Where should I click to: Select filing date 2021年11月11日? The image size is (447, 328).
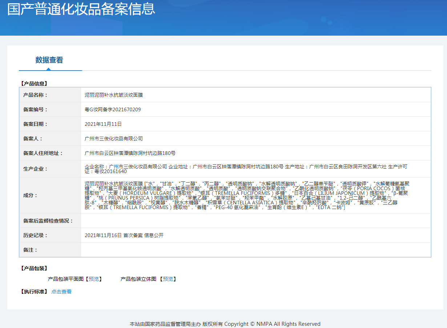point(103,124)
